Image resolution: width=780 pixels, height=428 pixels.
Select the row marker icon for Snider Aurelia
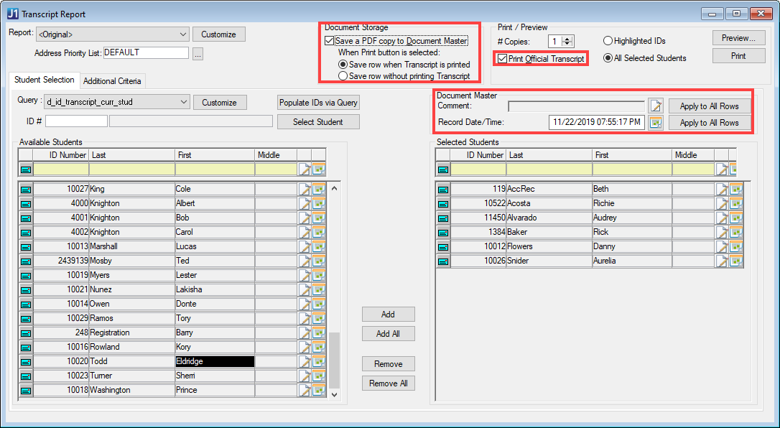443,261
